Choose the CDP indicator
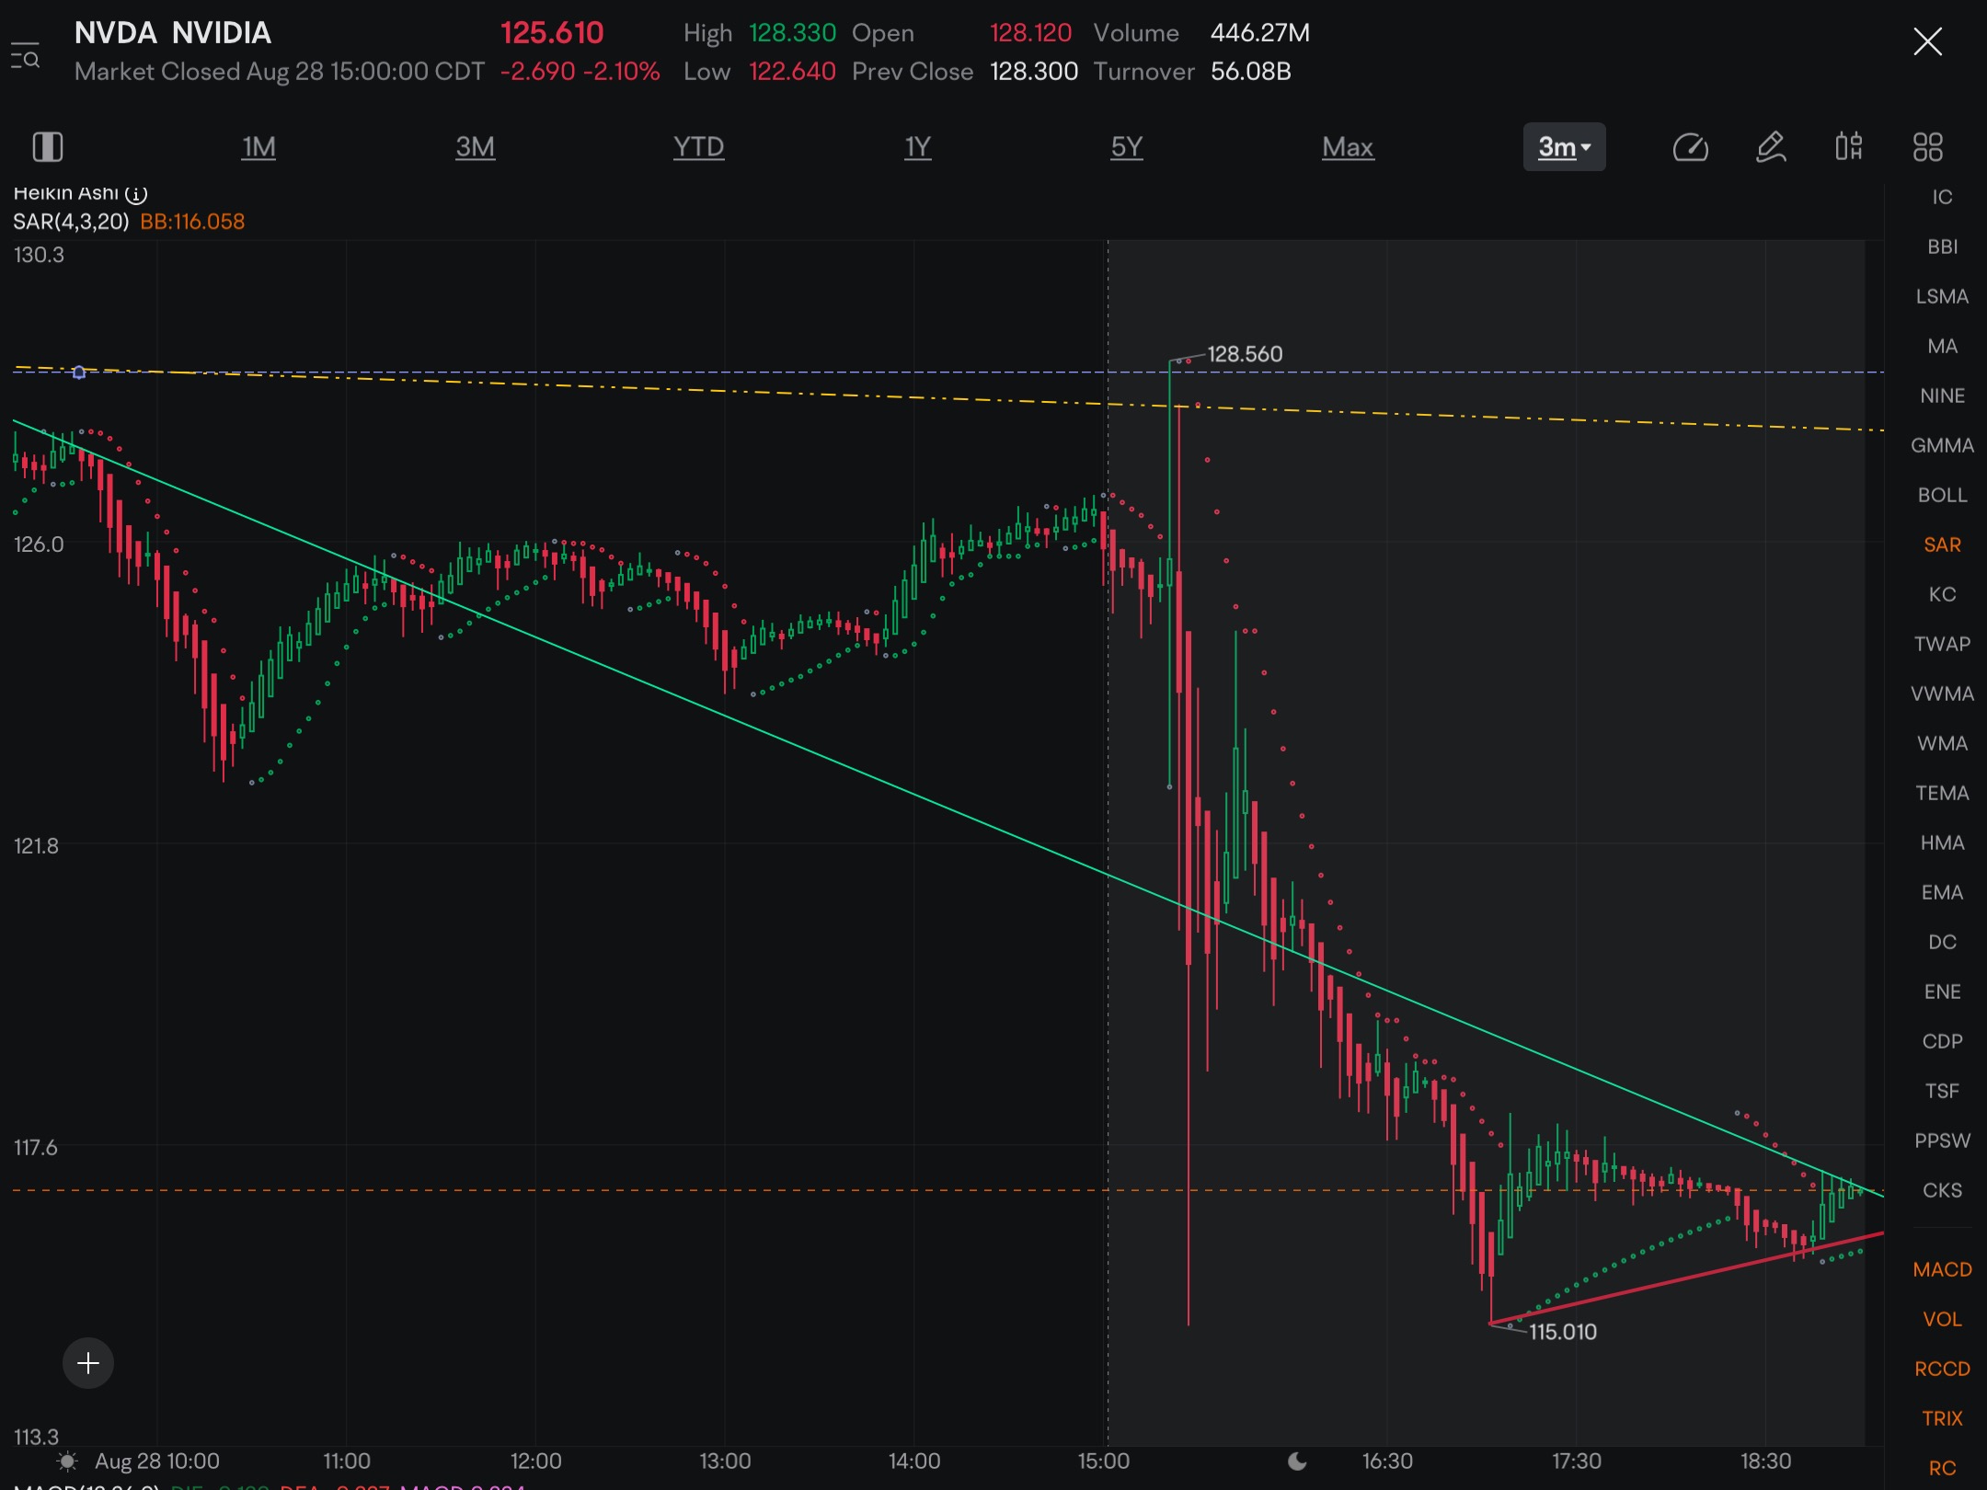Viewport: 1987px width, 1490px height. point(1942,1041)
